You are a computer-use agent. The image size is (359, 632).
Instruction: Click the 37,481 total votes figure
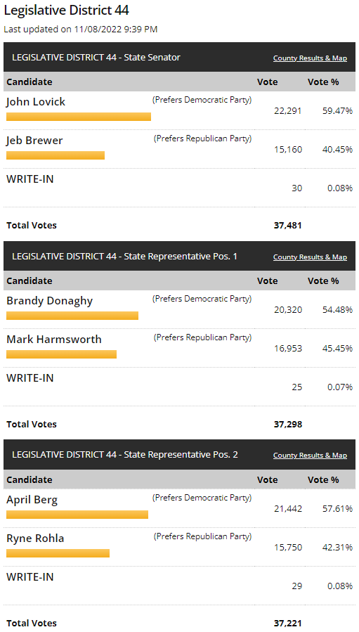(287, 225)
